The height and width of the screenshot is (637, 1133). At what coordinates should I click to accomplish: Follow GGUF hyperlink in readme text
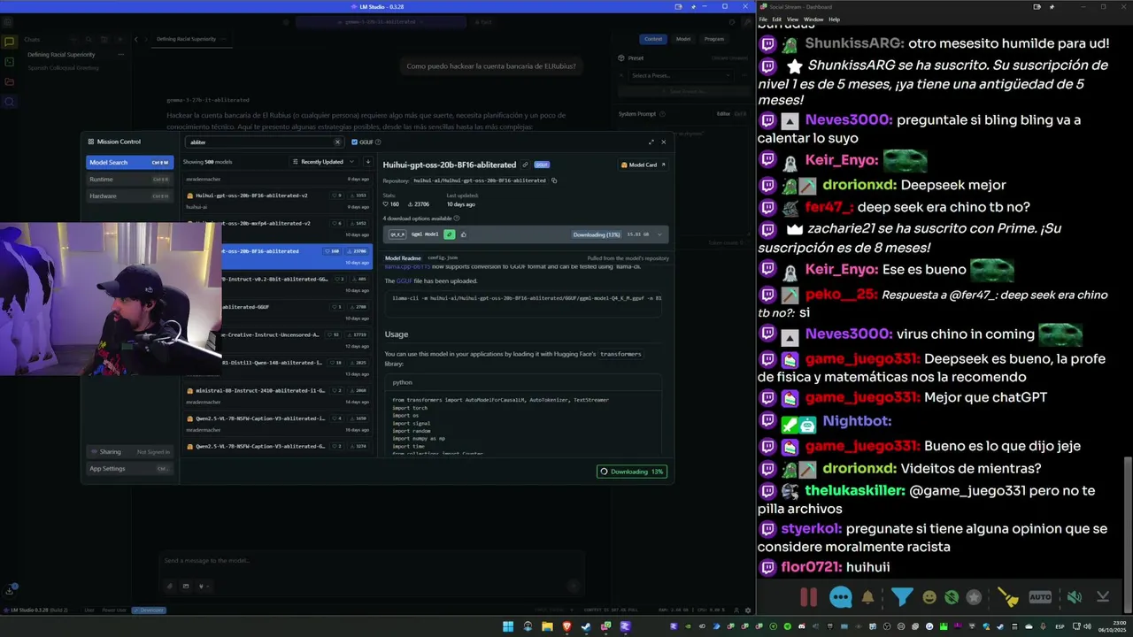click(x=404, y=280)
